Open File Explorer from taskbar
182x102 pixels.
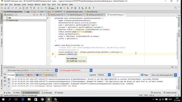click(x=29, y=99)
